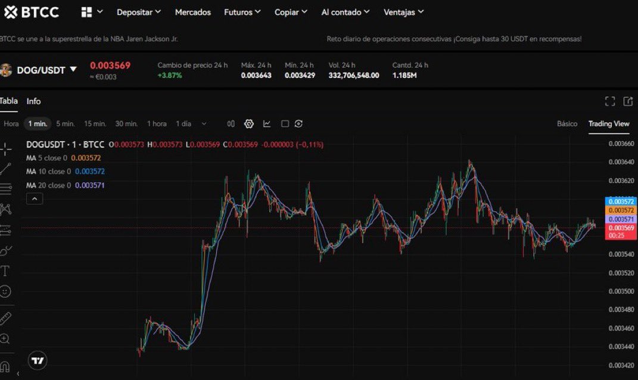
Task: Select the 1 hora timeframe
Action: (x=157, y=124)
